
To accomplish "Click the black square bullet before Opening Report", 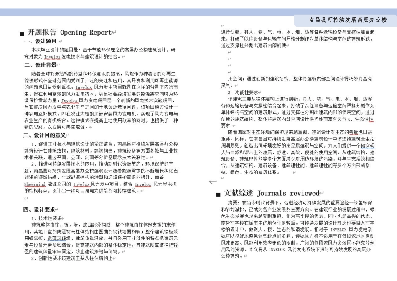I will point(21,32).
